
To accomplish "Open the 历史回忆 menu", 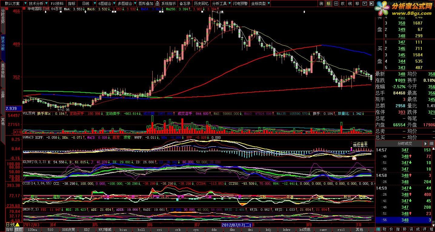I will 201,4.
